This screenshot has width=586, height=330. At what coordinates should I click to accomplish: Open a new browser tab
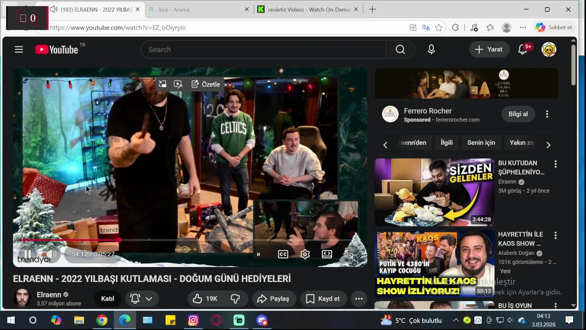point(372,9)
